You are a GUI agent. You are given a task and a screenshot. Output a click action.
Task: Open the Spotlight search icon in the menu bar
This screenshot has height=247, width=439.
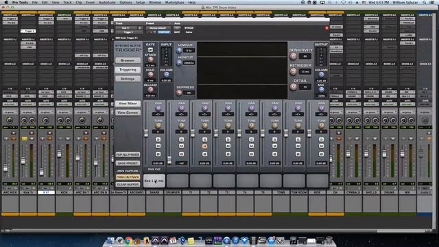[425, 2]
